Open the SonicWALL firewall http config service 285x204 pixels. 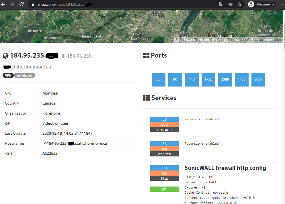tap(225, 168)
